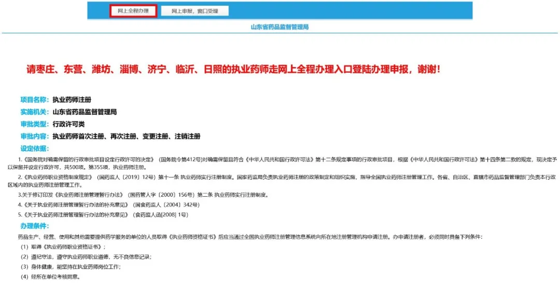Select basis item 5 食药监人函[2008] 1号
This screenshot has height=283, width=560.
103,215
